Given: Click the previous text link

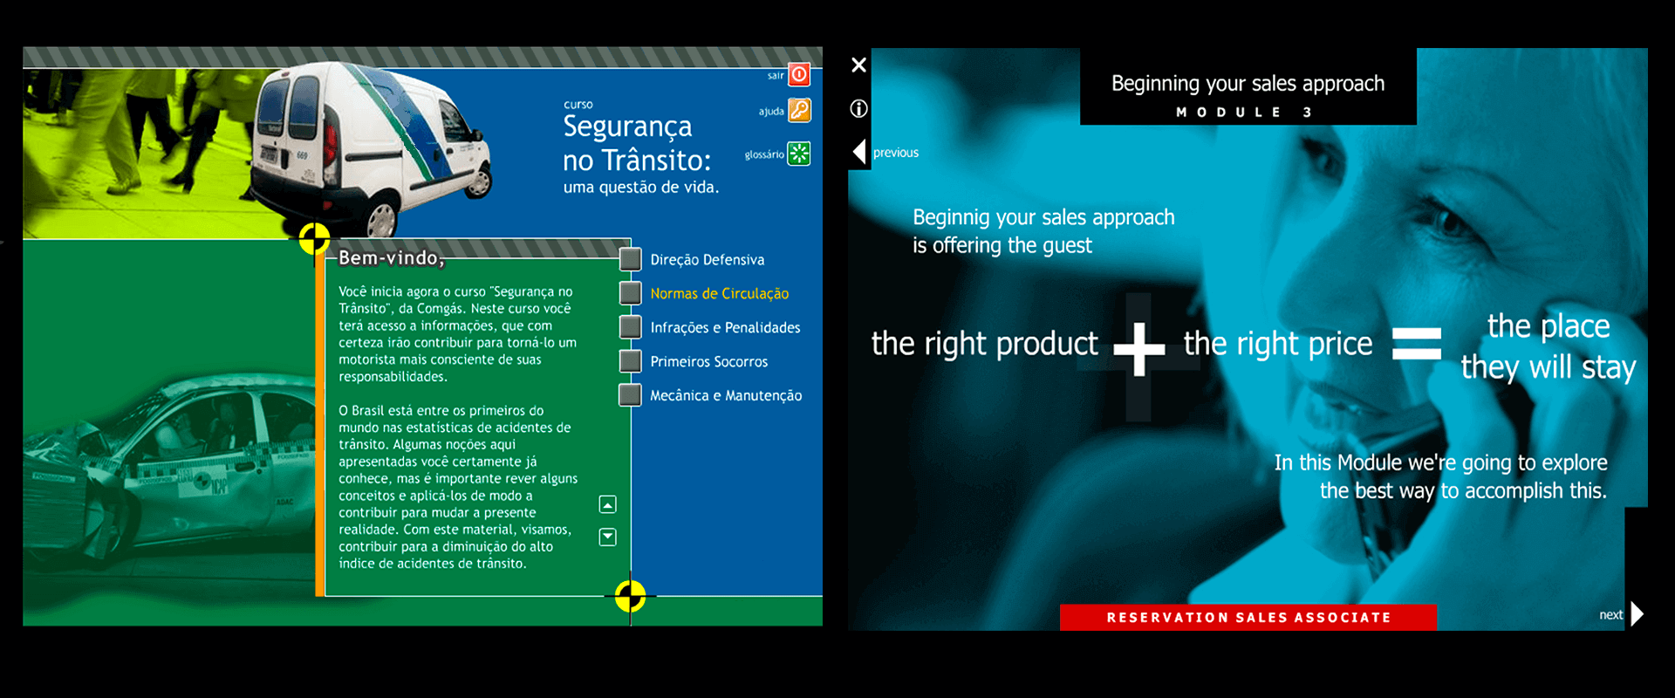Looking at the screenshot, I should [896, 153].
